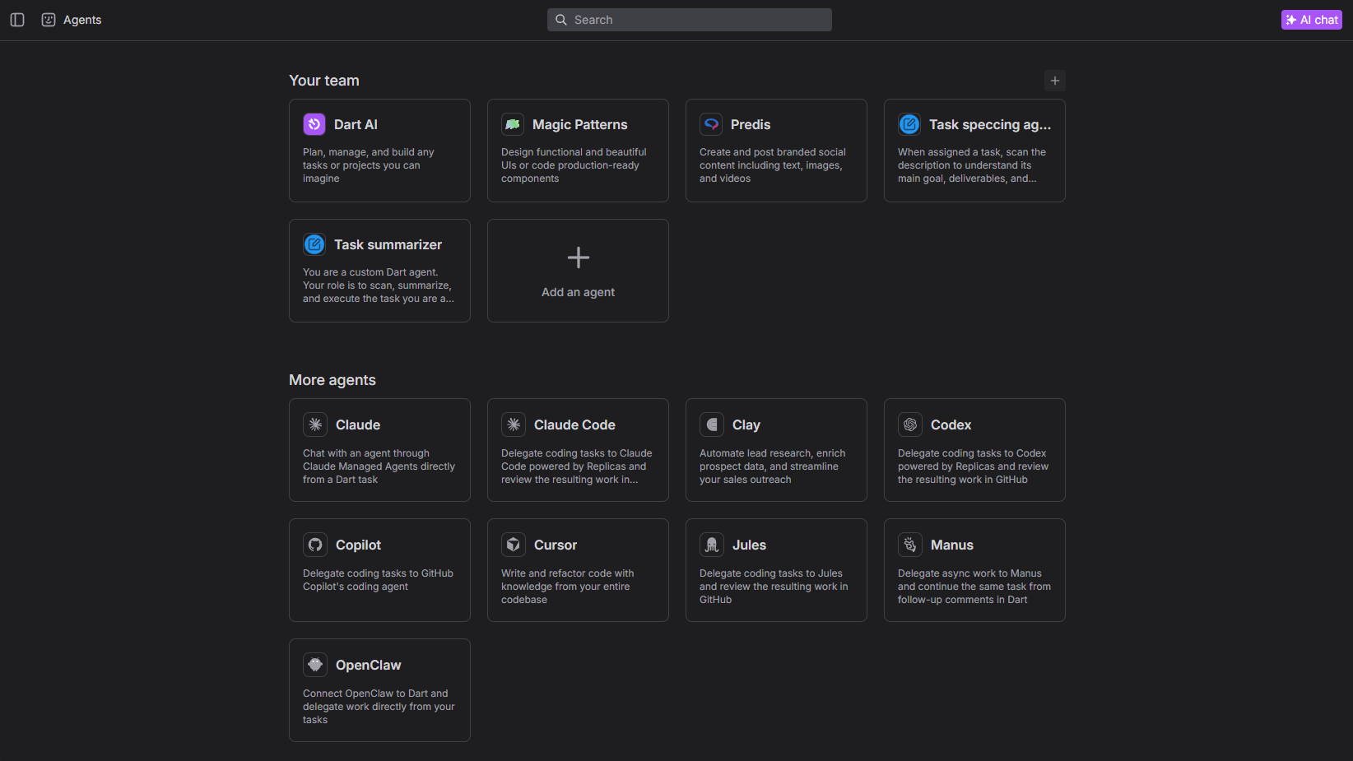
Task: Click the Clay agent icon
Action: [x=712, y=425]
